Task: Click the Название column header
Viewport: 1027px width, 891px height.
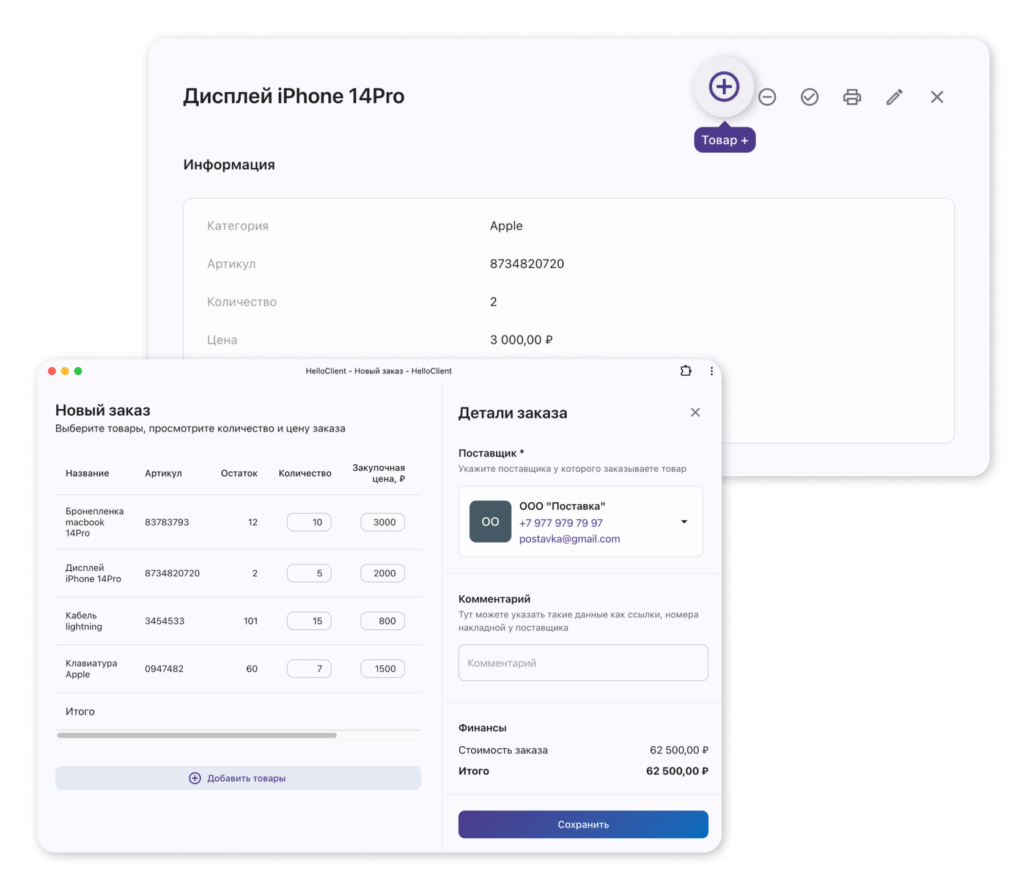Action: click(x=87, y=473)
